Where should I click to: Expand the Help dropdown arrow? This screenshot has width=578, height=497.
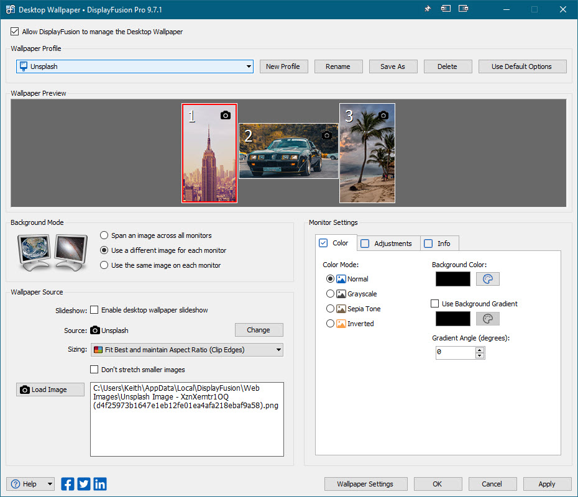coord(49,484)
